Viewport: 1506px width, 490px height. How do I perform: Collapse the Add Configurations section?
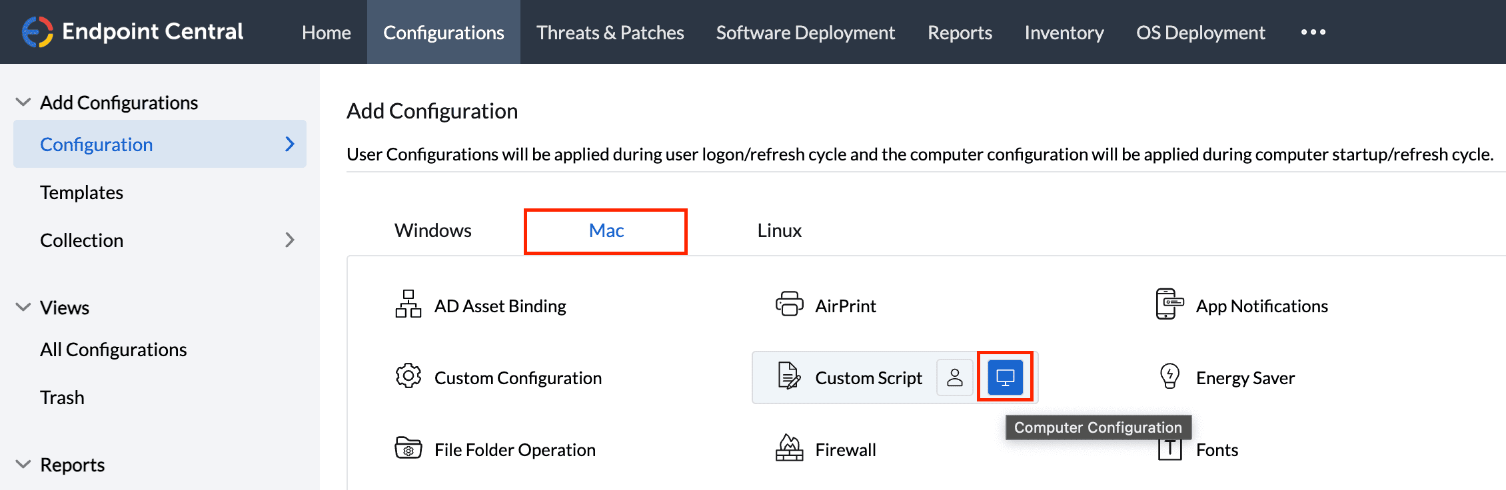point(23,103)
